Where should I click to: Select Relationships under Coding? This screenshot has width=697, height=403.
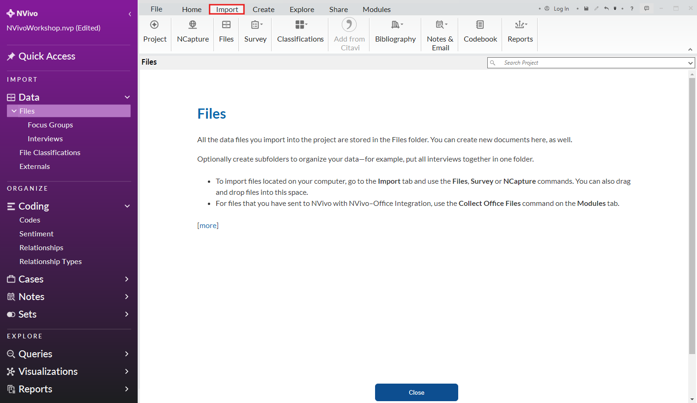[x=41, y=248]
